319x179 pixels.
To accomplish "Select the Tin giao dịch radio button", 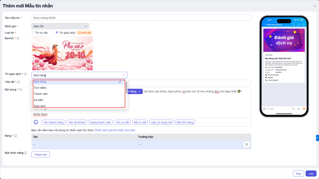I will tap(57, 32).
